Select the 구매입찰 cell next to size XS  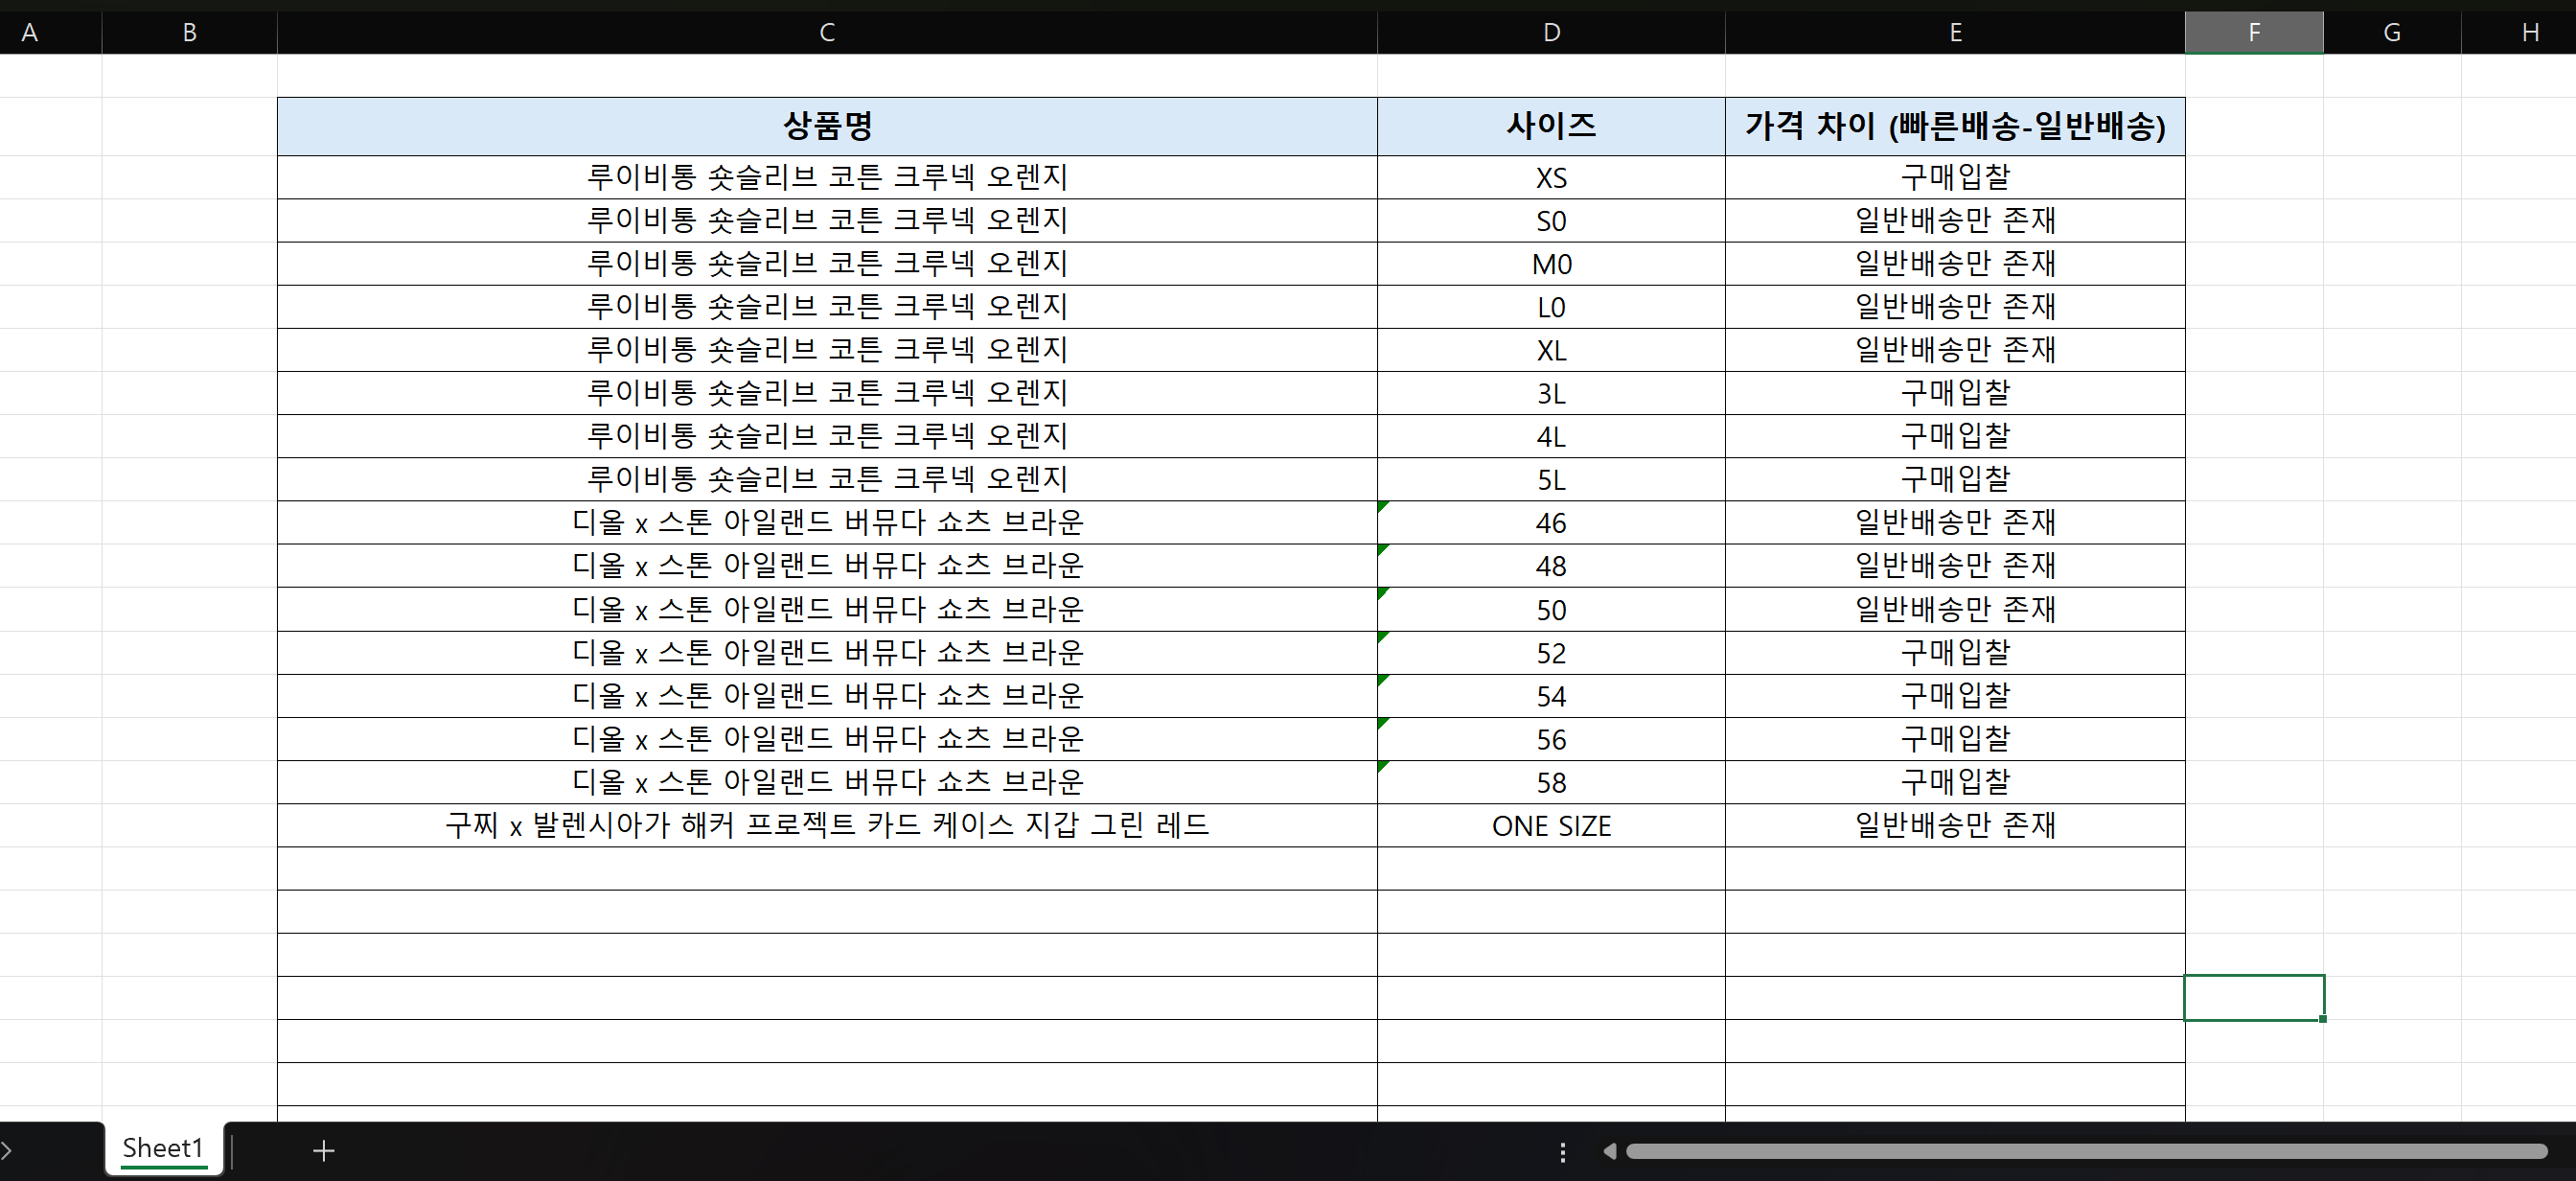click(x=1955, y=177)
